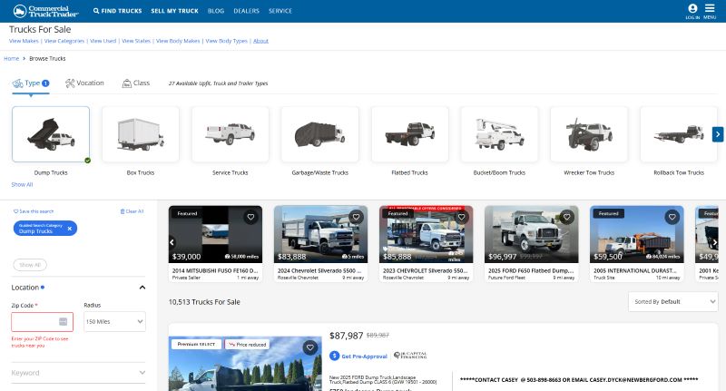The image size is (726, 391).
Task: Select the Box Trucks type card
Action: [x=141, y=134]
